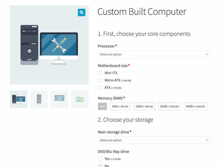Click the main product illustration image
The height and width of the screenshot is (167, 221).
49,45
